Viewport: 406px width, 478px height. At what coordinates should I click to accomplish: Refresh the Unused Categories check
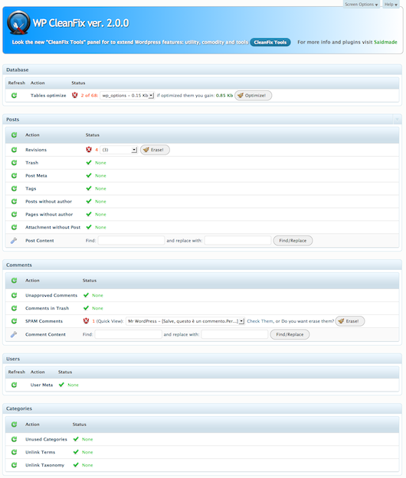coord(14,439)
